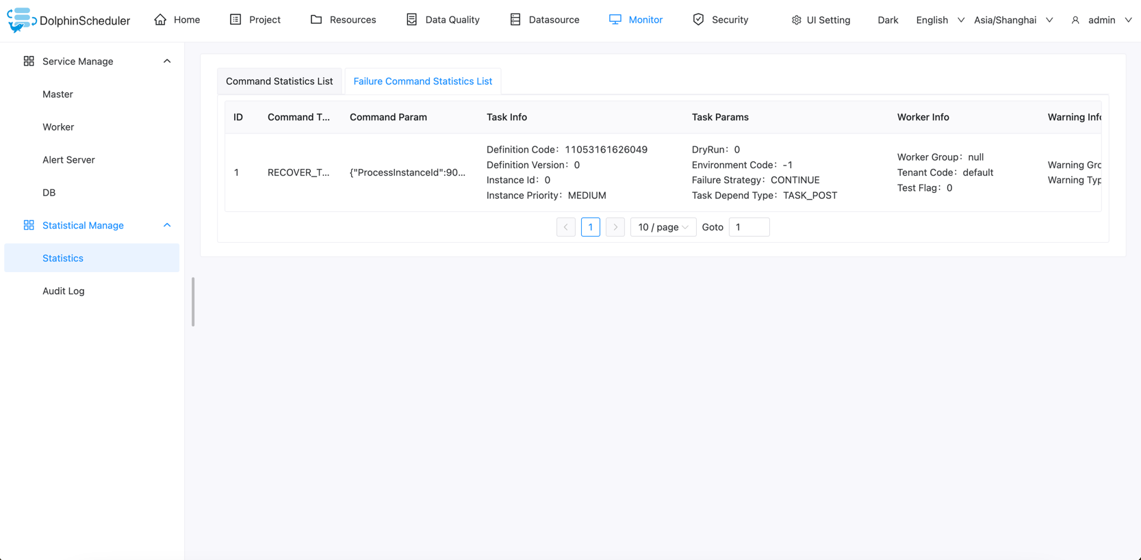
Task: Click the Datasource icon in navbar
Action: tap(515, 20)
